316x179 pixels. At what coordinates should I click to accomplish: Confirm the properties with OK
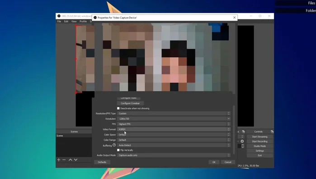(x=214, y=162)
